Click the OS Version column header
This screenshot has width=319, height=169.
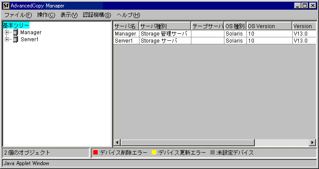(269, 26)
